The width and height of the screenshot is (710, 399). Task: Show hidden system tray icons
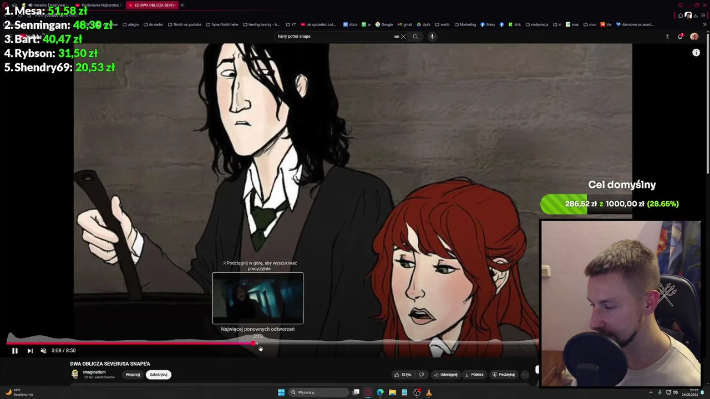[x=651, y=392]
